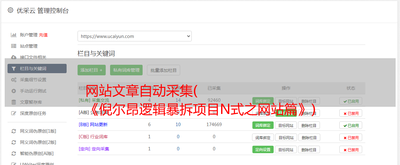The image size is (400, 165).
Task: Toggle 已禁用 status for 定向采集 row
Action: click(x=351, y=149)
